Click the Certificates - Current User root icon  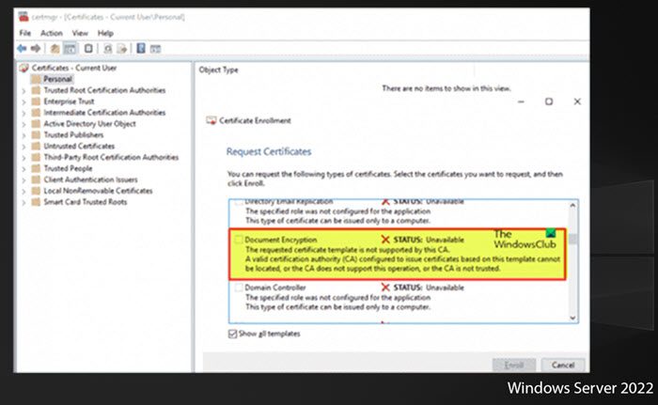[x=23, y=68]
